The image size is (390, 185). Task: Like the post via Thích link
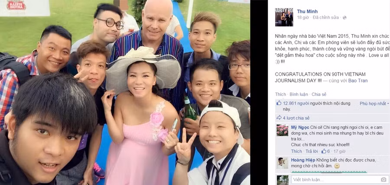pos(280,94)
